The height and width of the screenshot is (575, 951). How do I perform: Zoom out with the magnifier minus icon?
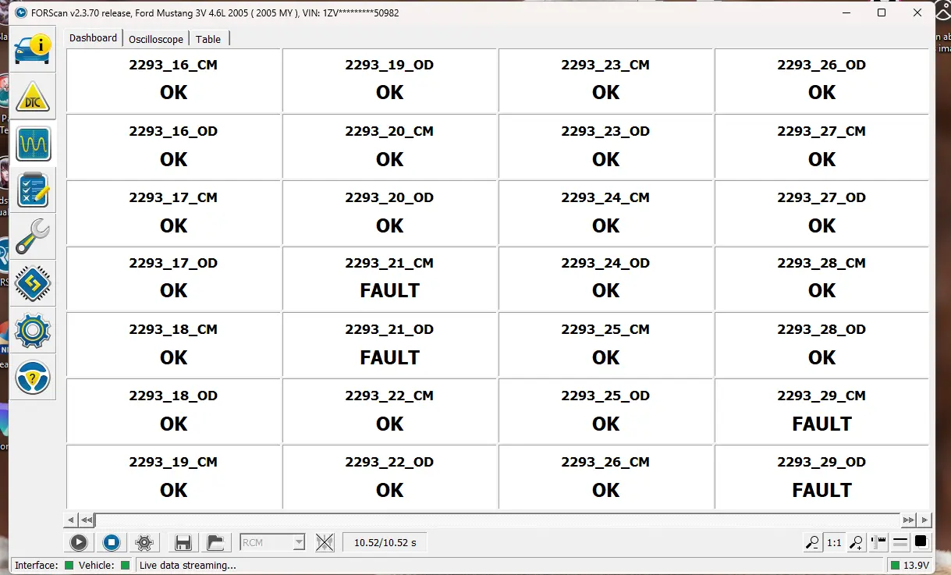pyautogui.click(x=812, y=542)
